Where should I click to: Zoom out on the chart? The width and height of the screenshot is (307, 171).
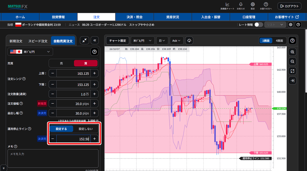(x=292, y=61)
